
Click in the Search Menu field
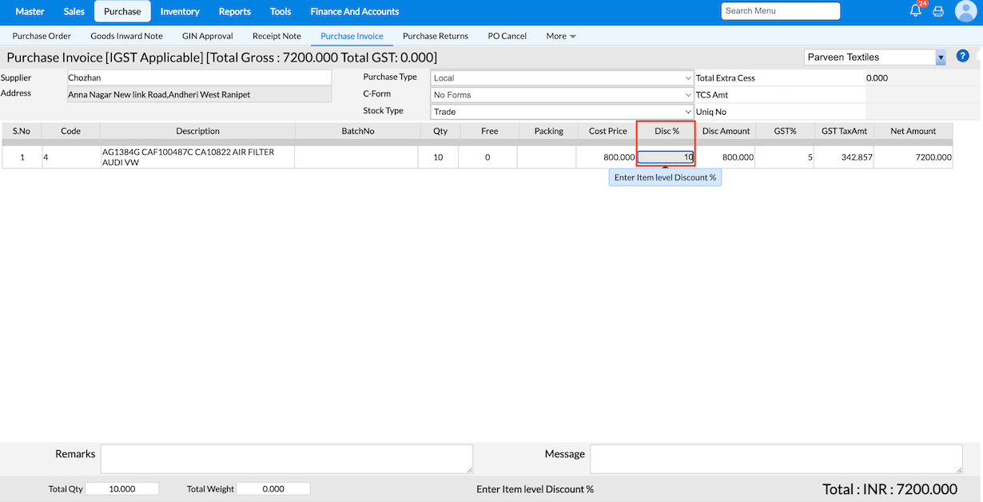coord(780,11)
